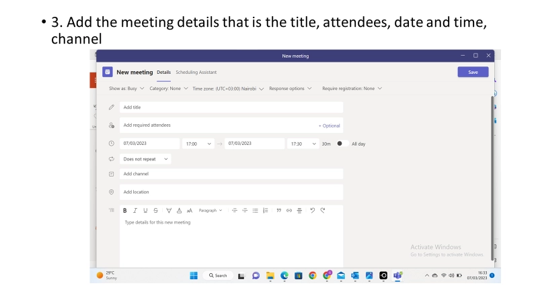Open the Response options dropdown
This screenshot has width=538, height=302.
(x=291, y=89)
